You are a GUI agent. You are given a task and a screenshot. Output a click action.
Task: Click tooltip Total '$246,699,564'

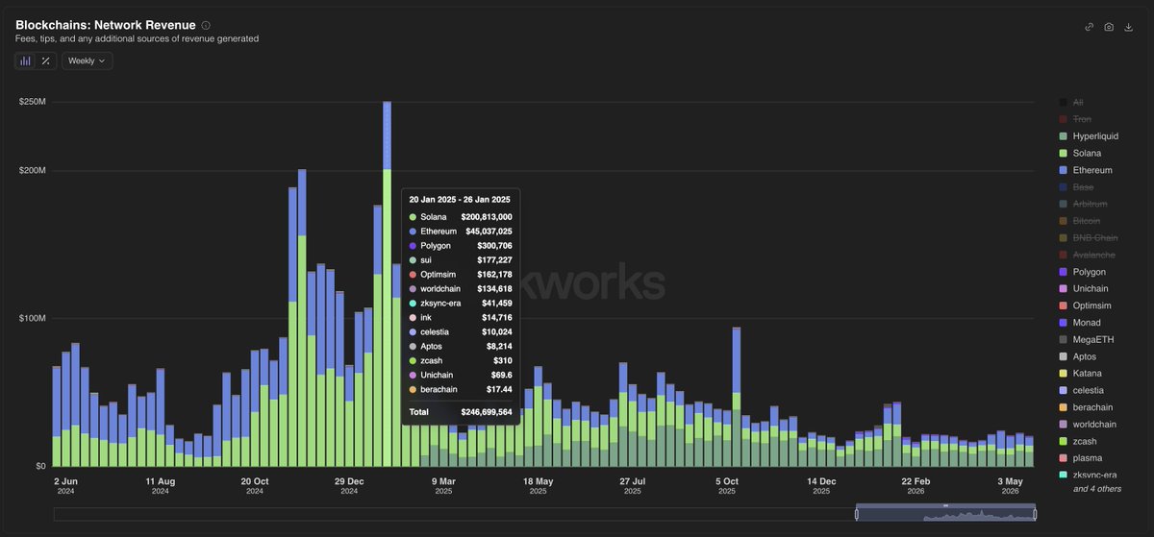[x=487, y=411]
